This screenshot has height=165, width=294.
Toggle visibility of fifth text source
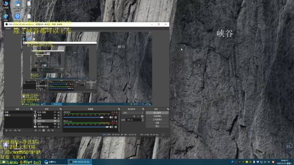click(55, 124)
